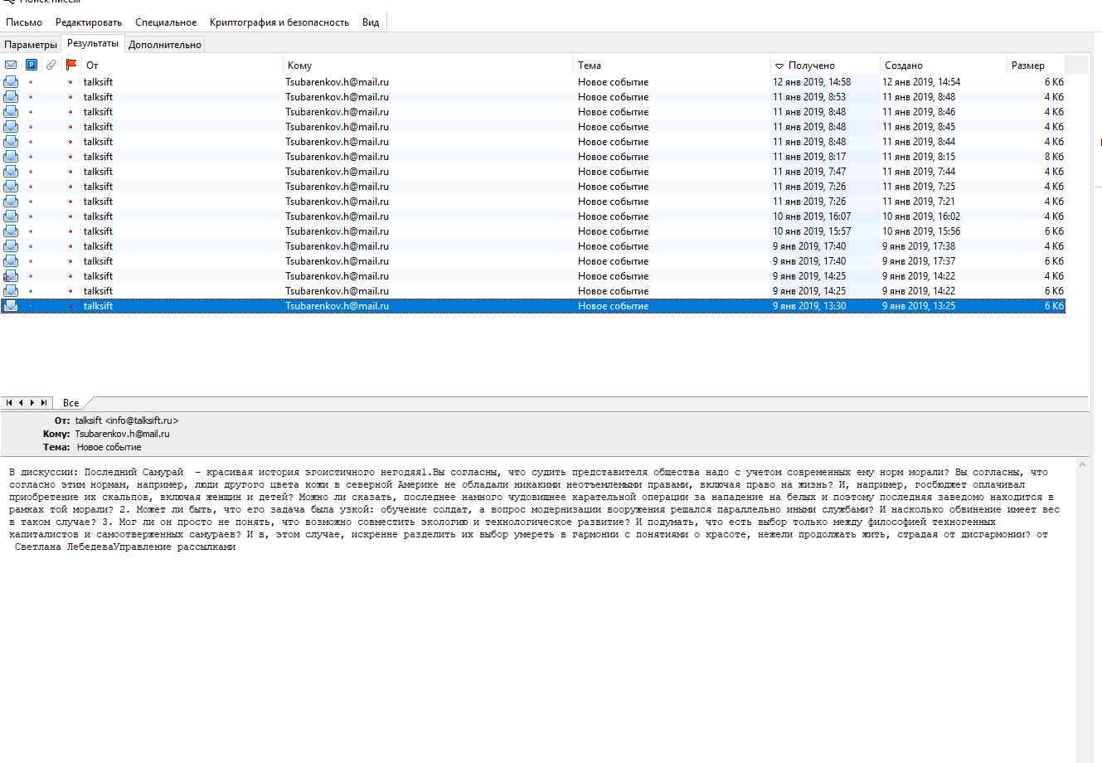Sort messages by the Создано column
Viewport: 1102px width, 763px height.
tap(943, 65)
